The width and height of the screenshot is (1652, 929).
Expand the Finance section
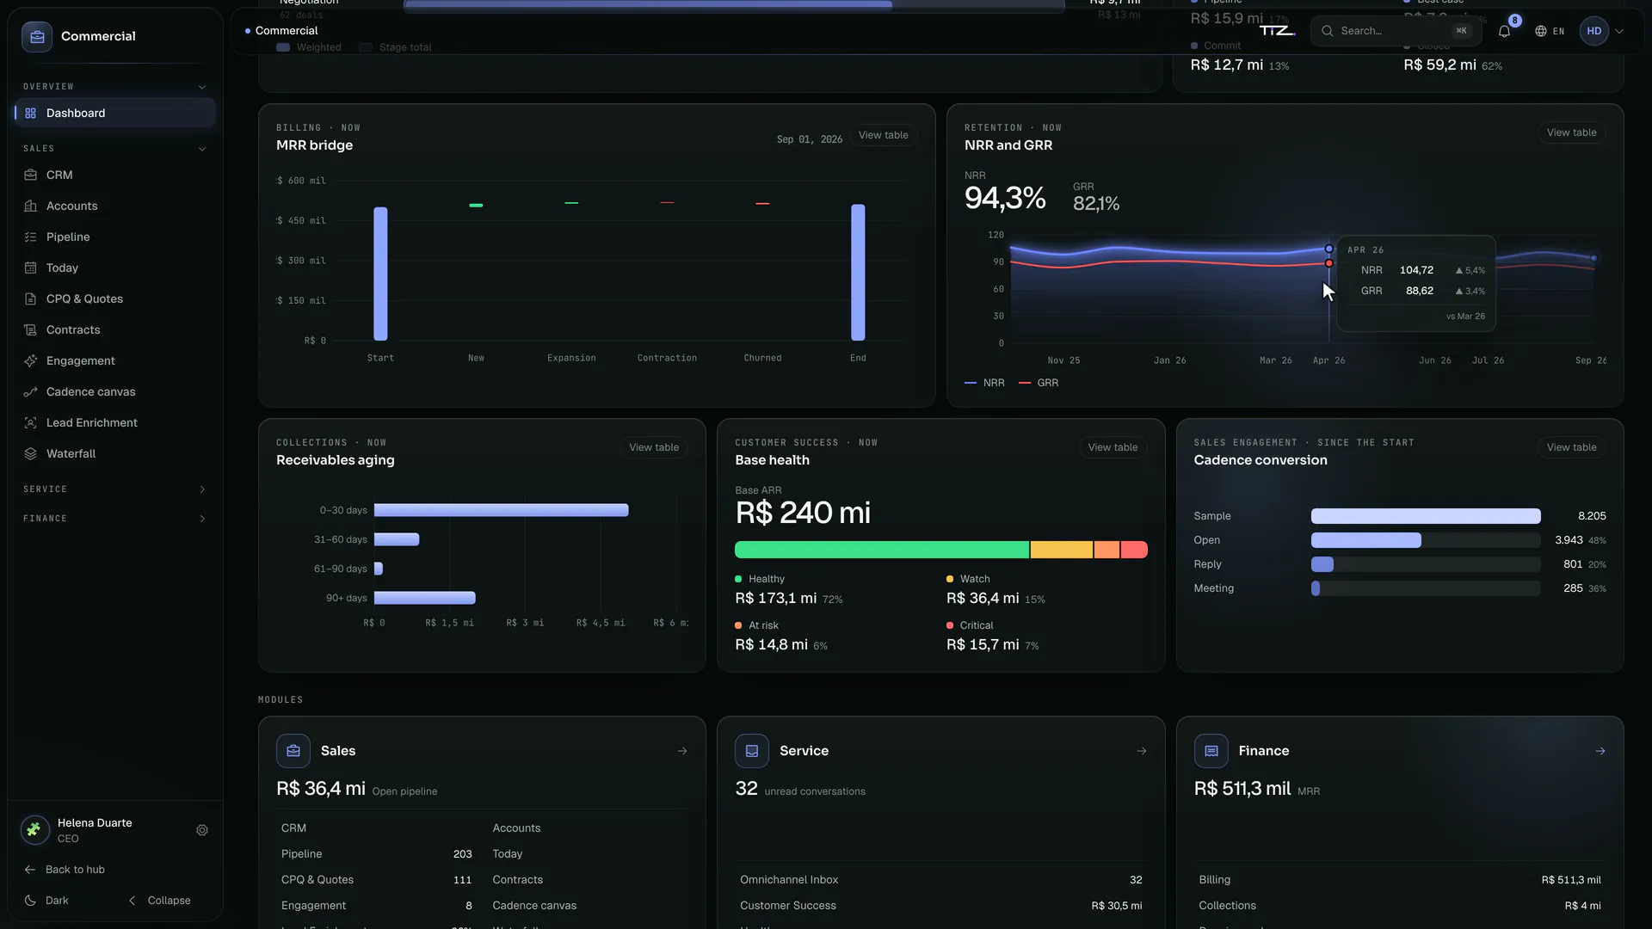(115, 519)
